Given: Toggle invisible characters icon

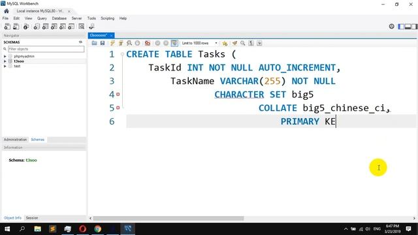Looking at the screenshot, I should coord(251,43).
